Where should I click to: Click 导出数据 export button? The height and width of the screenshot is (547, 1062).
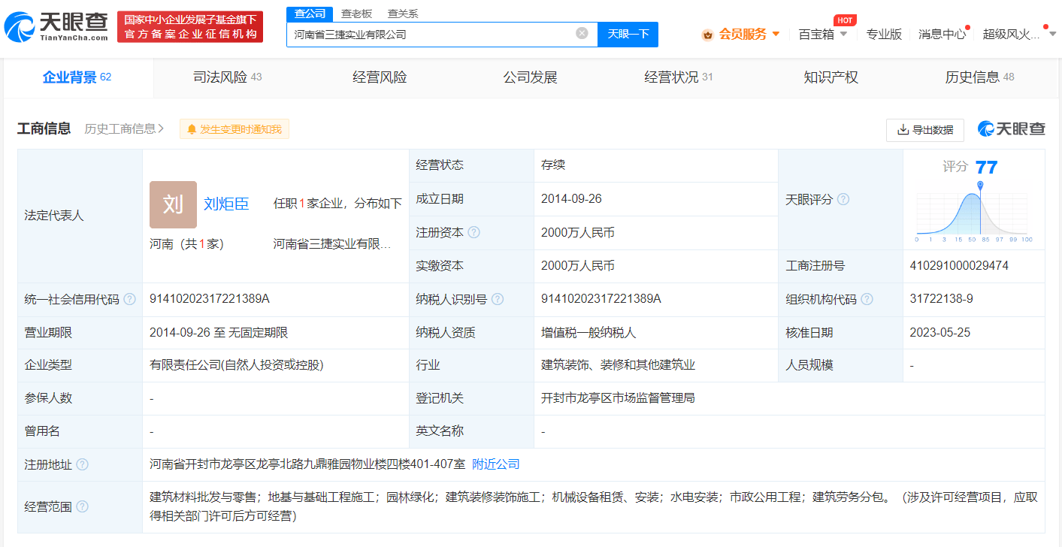925,130
